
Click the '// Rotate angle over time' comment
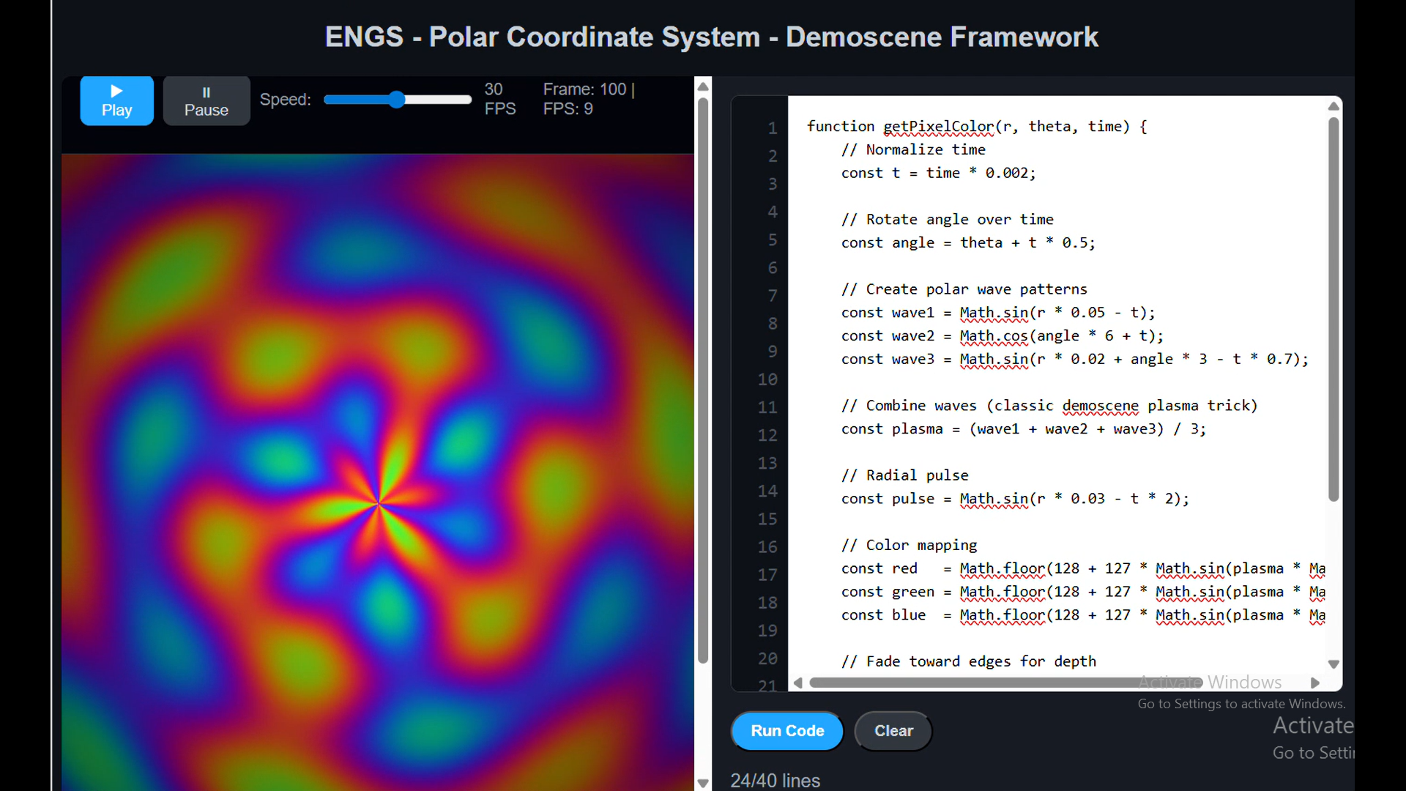point(947,219)
